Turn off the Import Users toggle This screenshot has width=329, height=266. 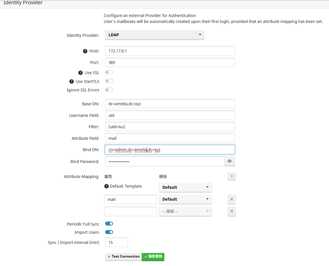pos(109,232)
